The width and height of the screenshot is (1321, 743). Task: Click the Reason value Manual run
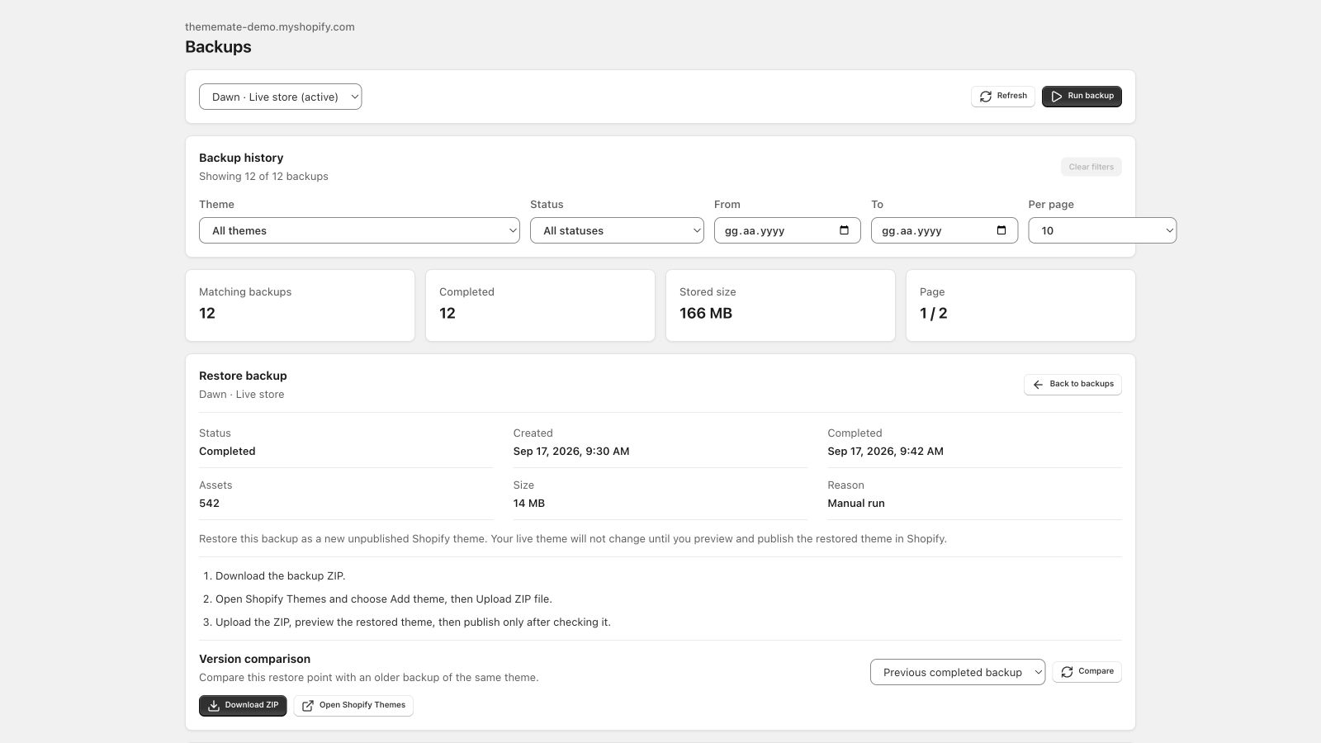[855, 503]
